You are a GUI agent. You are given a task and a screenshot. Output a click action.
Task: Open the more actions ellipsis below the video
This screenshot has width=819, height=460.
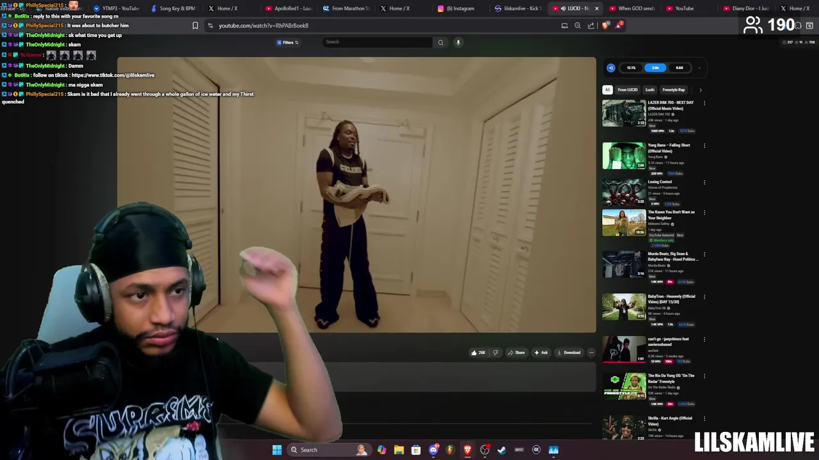point(591,353)
